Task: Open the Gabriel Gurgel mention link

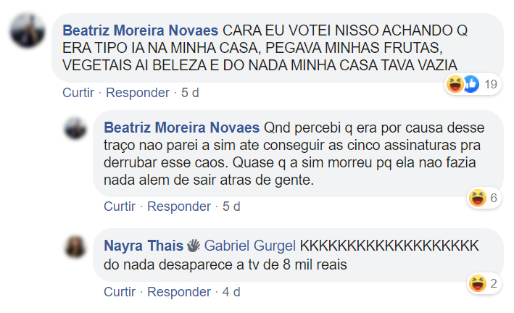Action: pyautogui.click(x=250, y=245)
